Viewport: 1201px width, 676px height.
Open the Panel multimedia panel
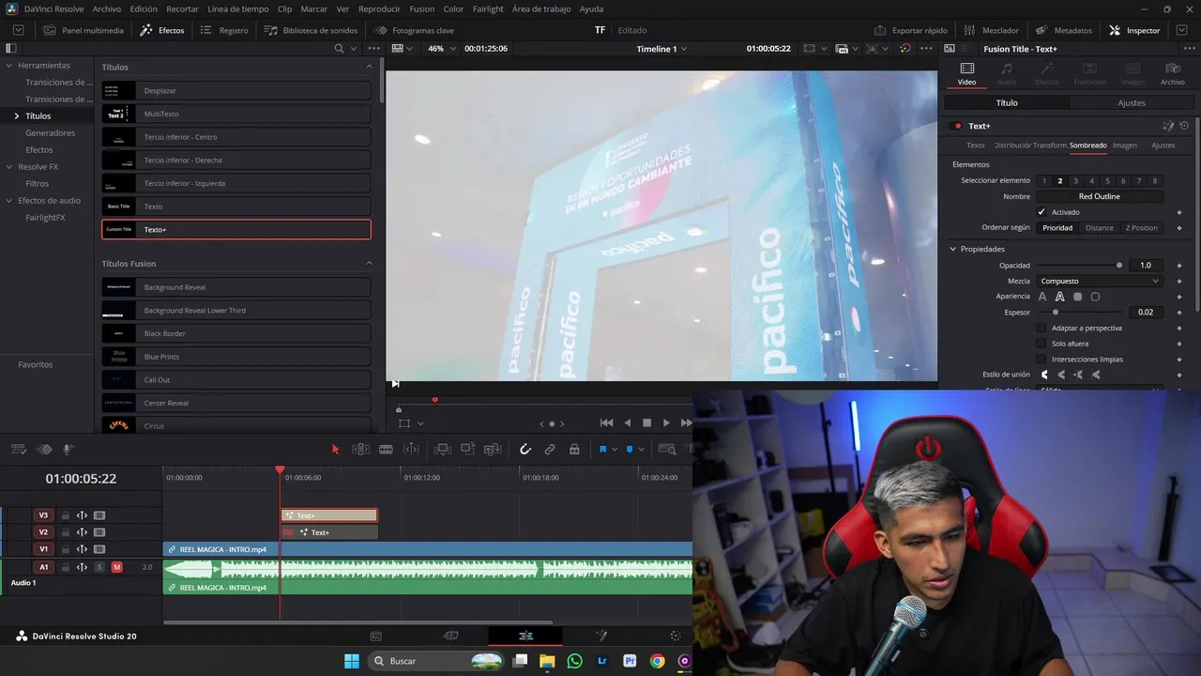tap(83, 30)
